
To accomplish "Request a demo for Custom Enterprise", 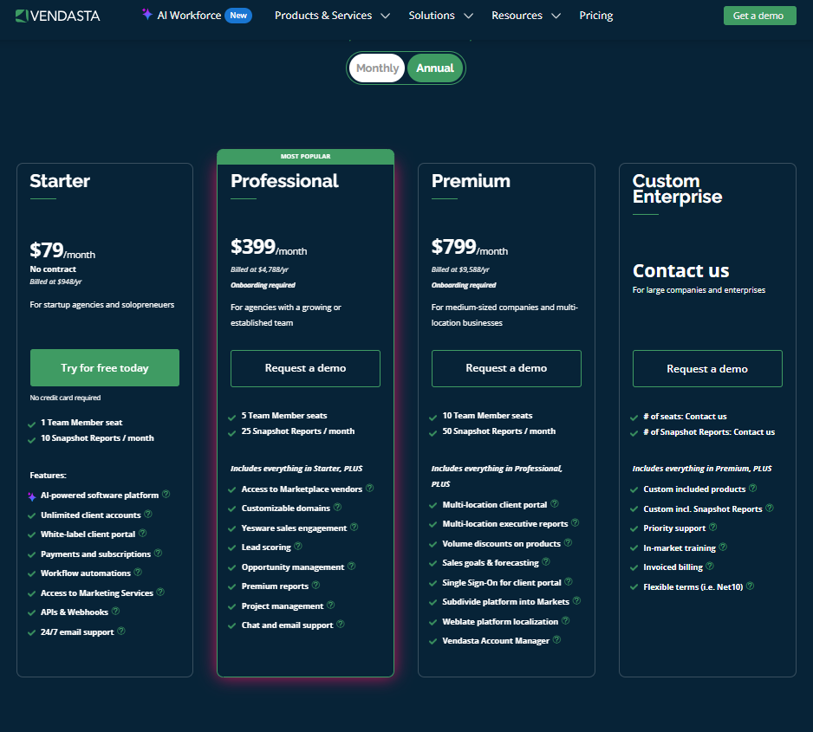I will tap(707, 369).
